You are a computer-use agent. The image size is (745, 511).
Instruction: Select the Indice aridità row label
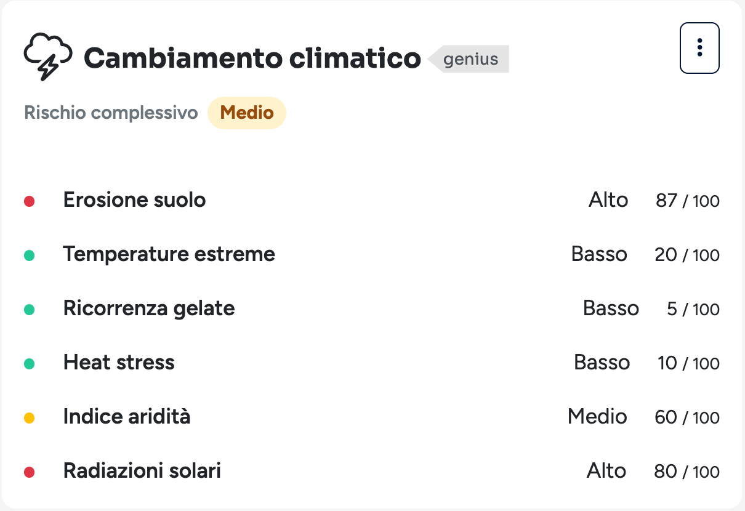[x=127, y=417]
